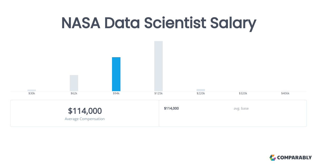Screen dimensions: 317x166
Task: Click the $320k axis label
Action: point(243,94)
